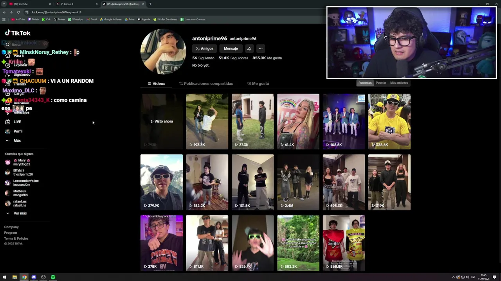The image size is (501, 281).
Task: Open the YouTube bookmark
Action: 18,20
